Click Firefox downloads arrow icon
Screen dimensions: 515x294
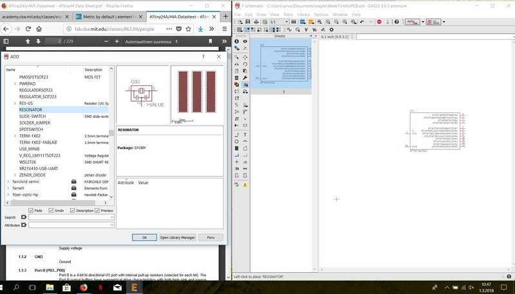[x=200, y=29]
